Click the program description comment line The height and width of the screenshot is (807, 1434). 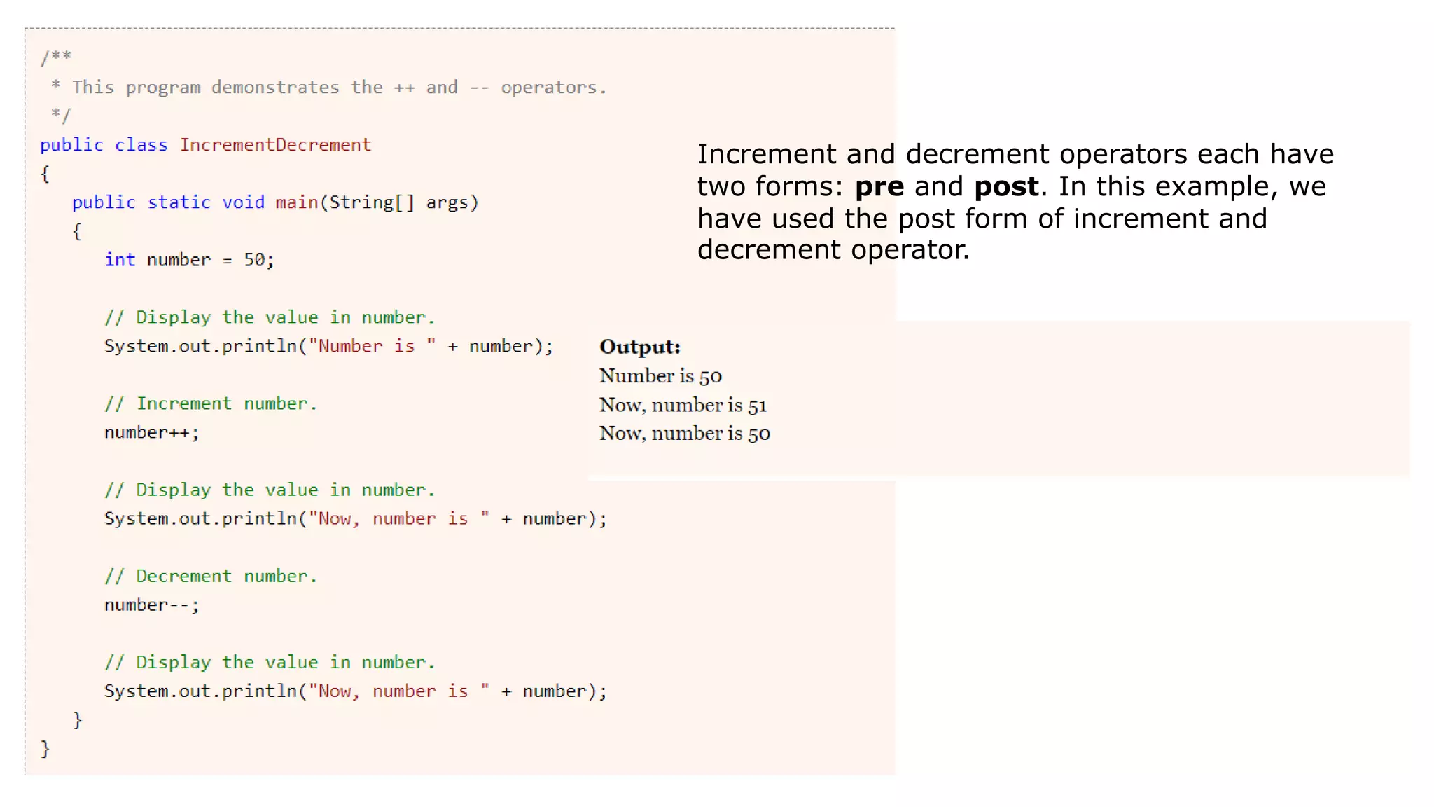point(329,88)
